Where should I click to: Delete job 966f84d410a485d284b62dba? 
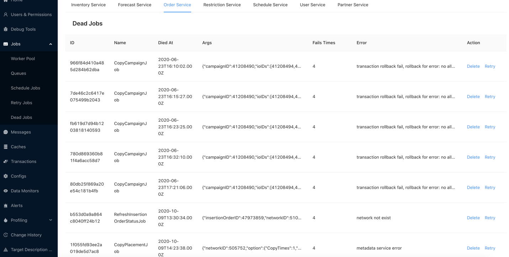coord(473,66)
